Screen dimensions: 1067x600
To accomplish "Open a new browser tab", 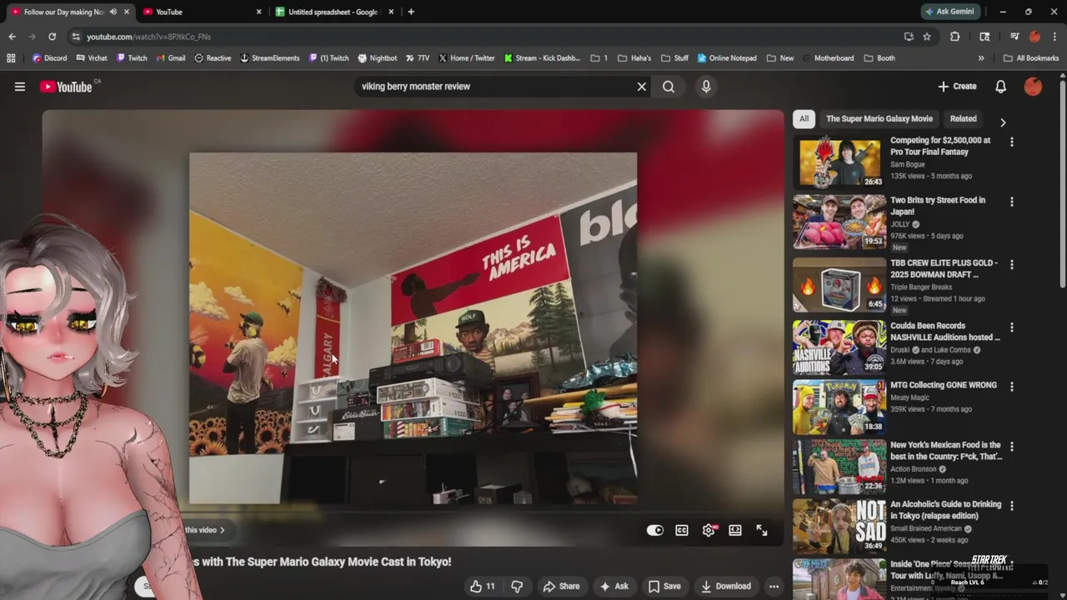I will coord(411,12).
